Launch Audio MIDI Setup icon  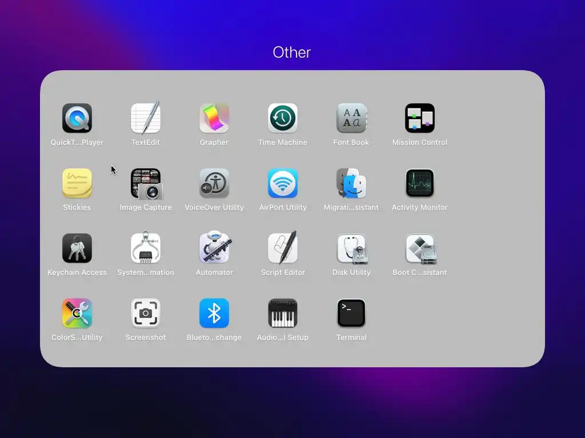[x=283, y=313]
